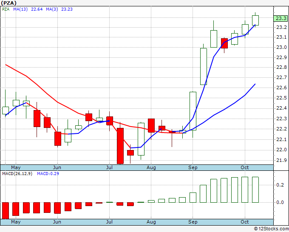The image size is (289, 232).
Task: Select the 23.23 moving average value
Action: pos(67,9)
